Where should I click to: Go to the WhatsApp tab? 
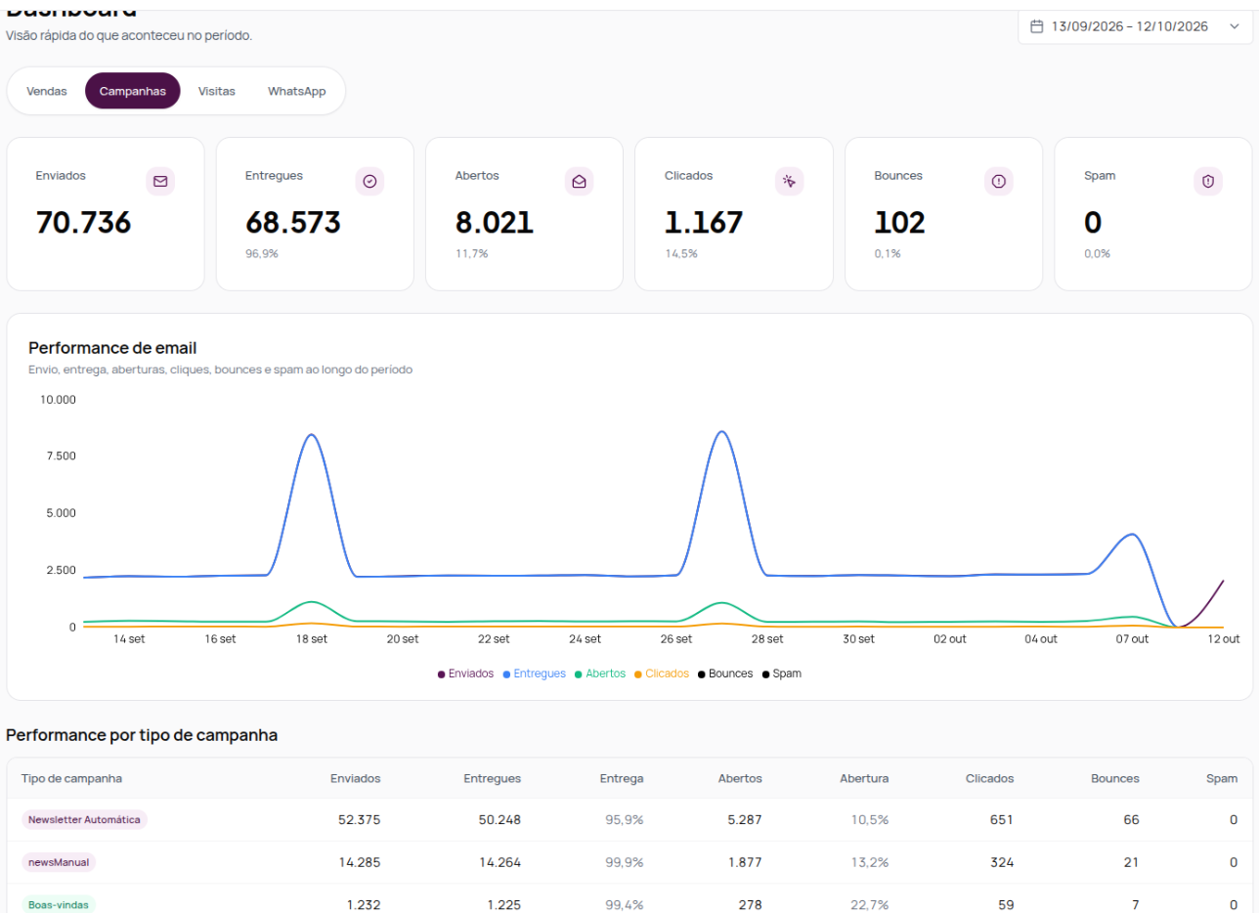tap(297, 91)
